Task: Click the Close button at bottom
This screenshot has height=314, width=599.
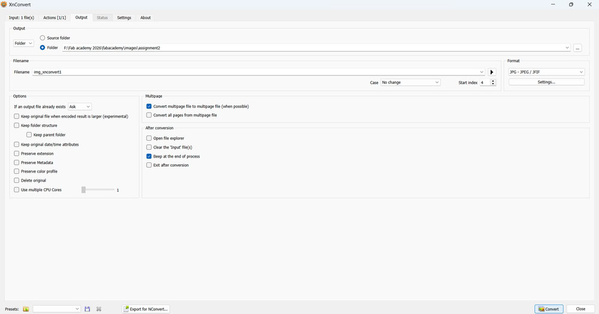Action: pos(580,309)
